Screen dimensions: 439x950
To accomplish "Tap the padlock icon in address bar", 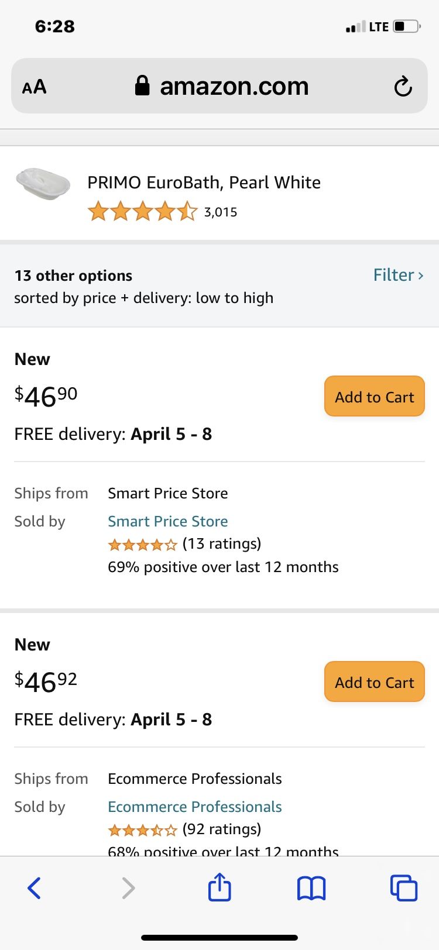I will (142, 85).
